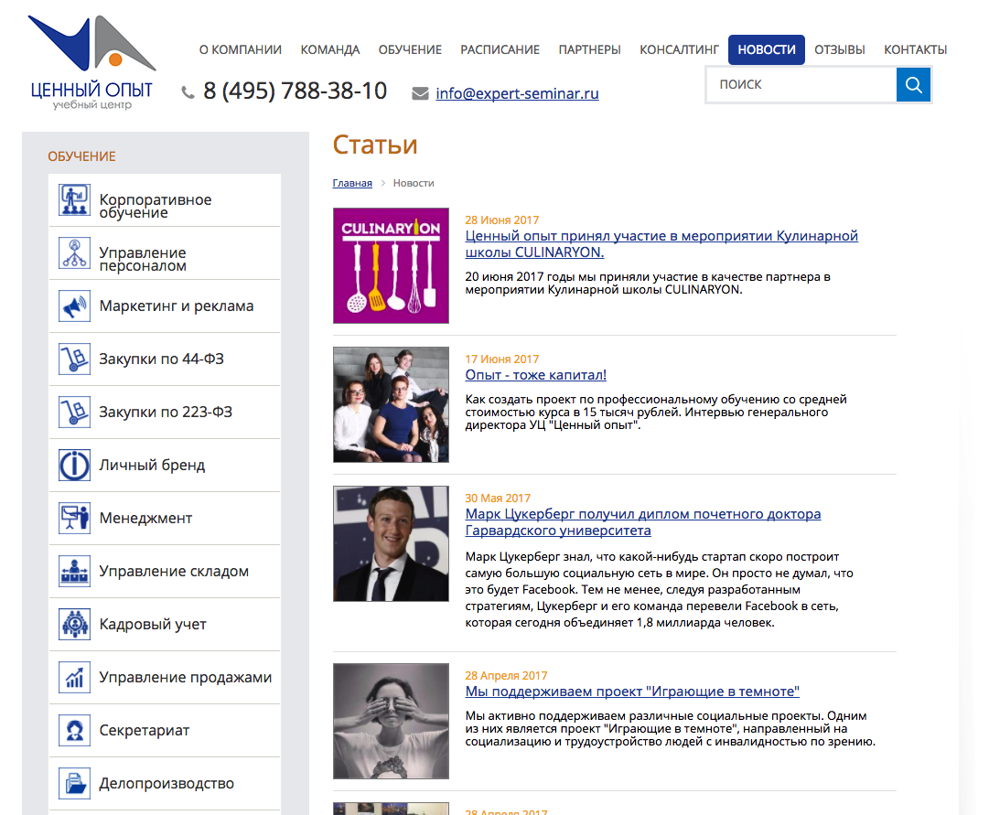The image size is (989, 815).
Task: Open the Команда menu item
Action: click(330, 49)
